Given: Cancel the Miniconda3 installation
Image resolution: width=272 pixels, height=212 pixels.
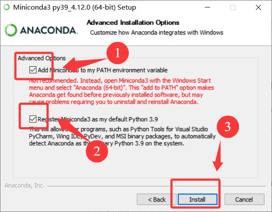Looking at the screenshot, I should tap(244, 199).
